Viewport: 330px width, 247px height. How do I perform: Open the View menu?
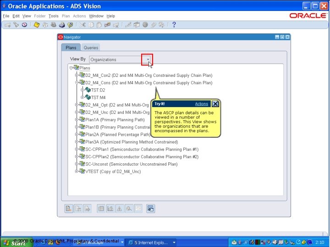pos(27,16)
